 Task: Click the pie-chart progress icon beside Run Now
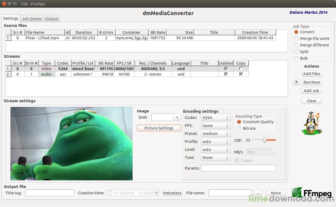coord(296,82)
